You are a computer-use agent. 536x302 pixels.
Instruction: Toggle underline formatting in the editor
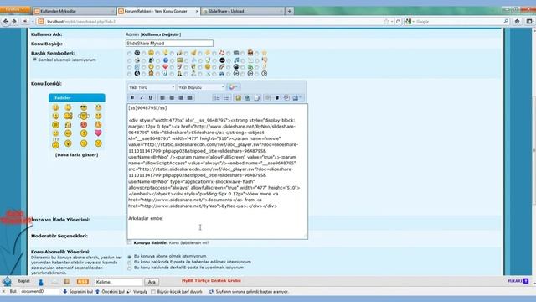point(151,97)
